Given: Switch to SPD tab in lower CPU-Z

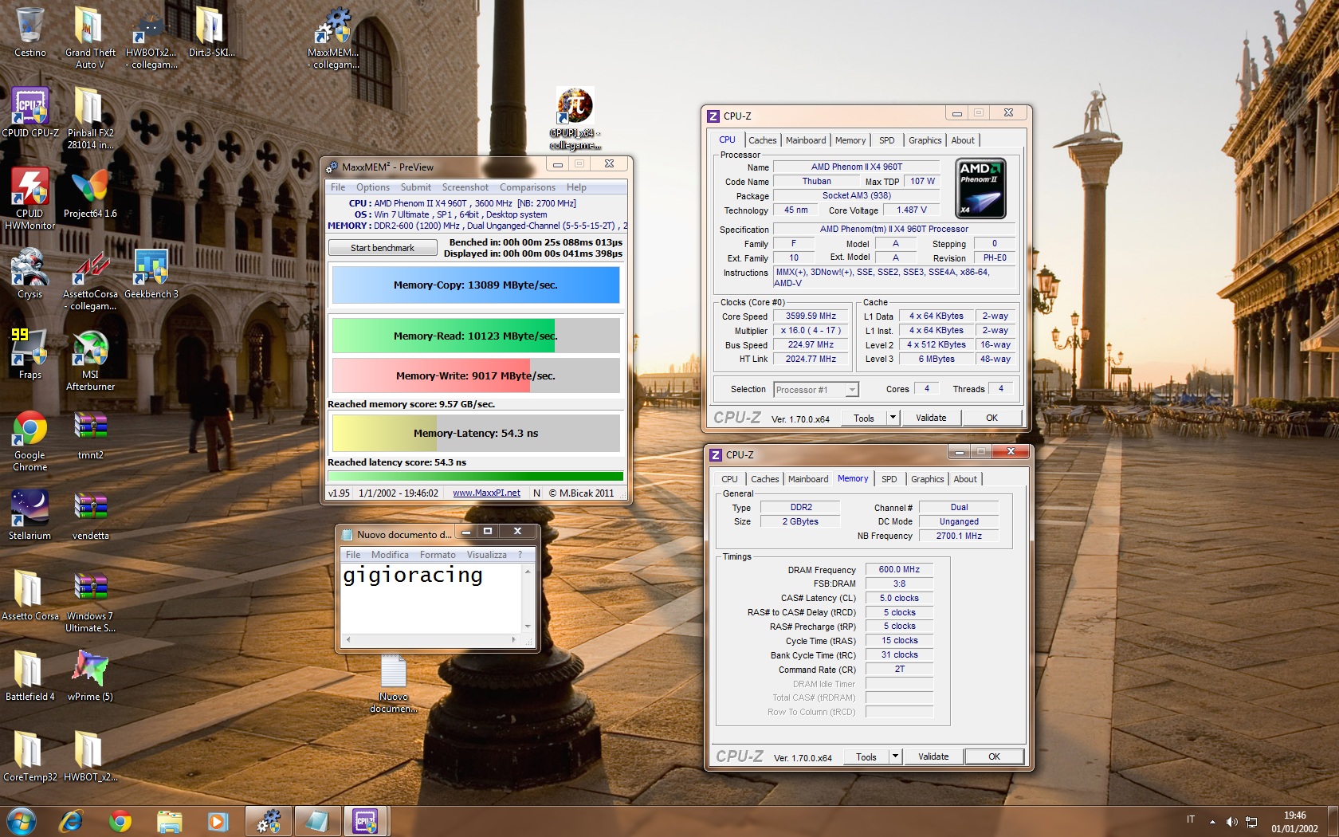Looking at the screenshot, I should pos(889,479).
